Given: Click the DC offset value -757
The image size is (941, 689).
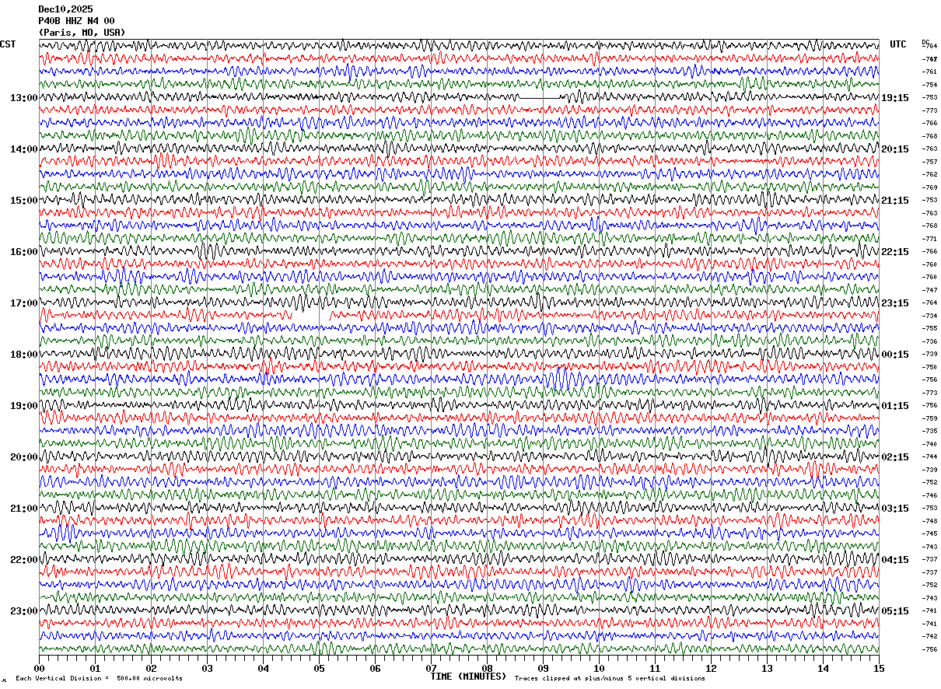Looking at the screenshot, I should (x=929, y=162).
